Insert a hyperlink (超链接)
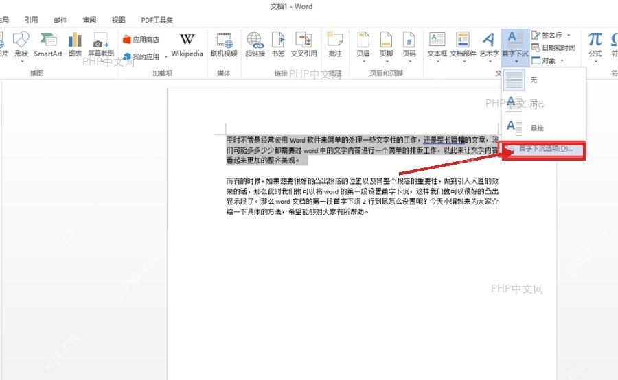Screen dimensions: 618x380 pos(255,46)
